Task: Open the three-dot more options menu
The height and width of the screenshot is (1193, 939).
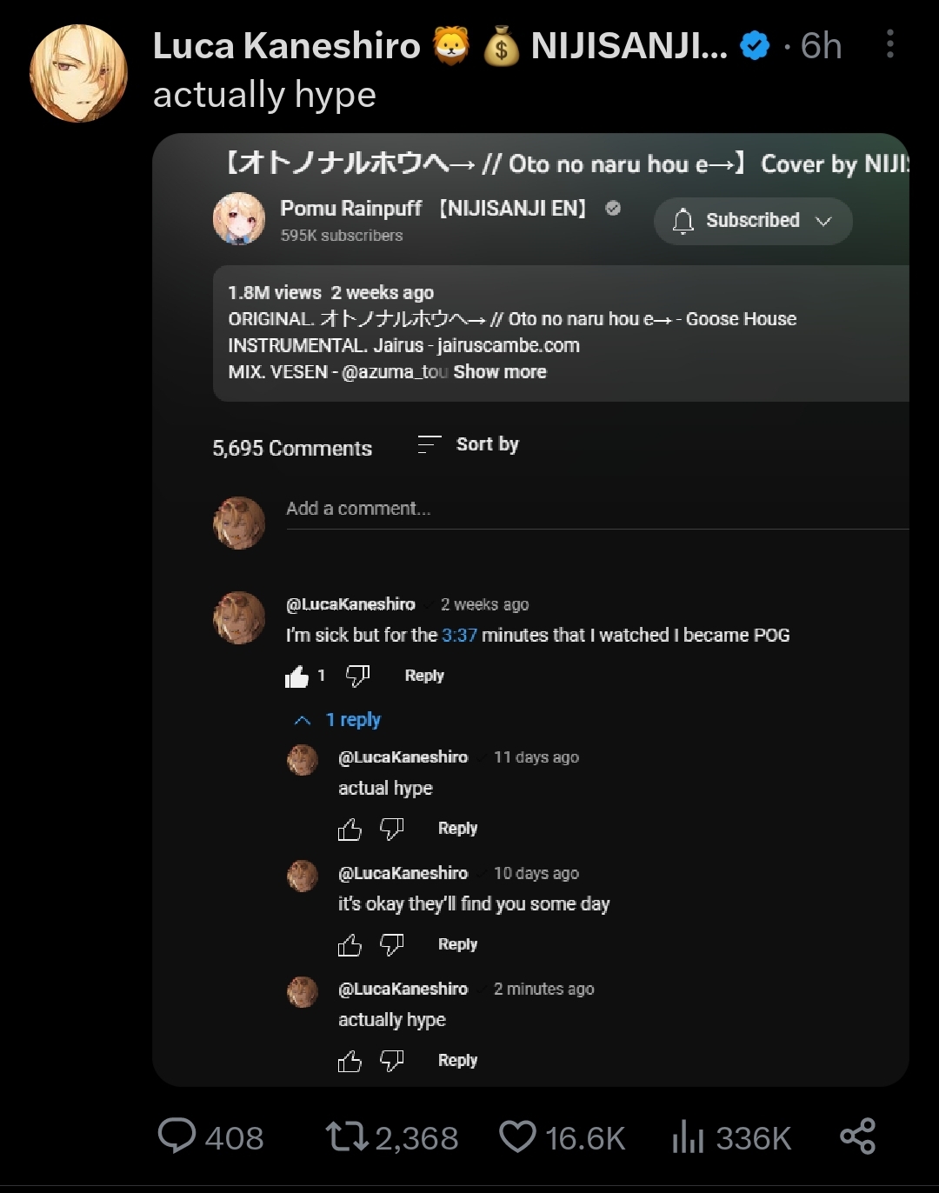Action: coord(889,44)
